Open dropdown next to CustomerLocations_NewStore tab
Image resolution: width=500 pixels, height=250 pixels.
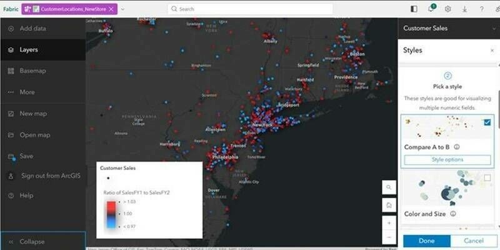click(x=122, y=9)
